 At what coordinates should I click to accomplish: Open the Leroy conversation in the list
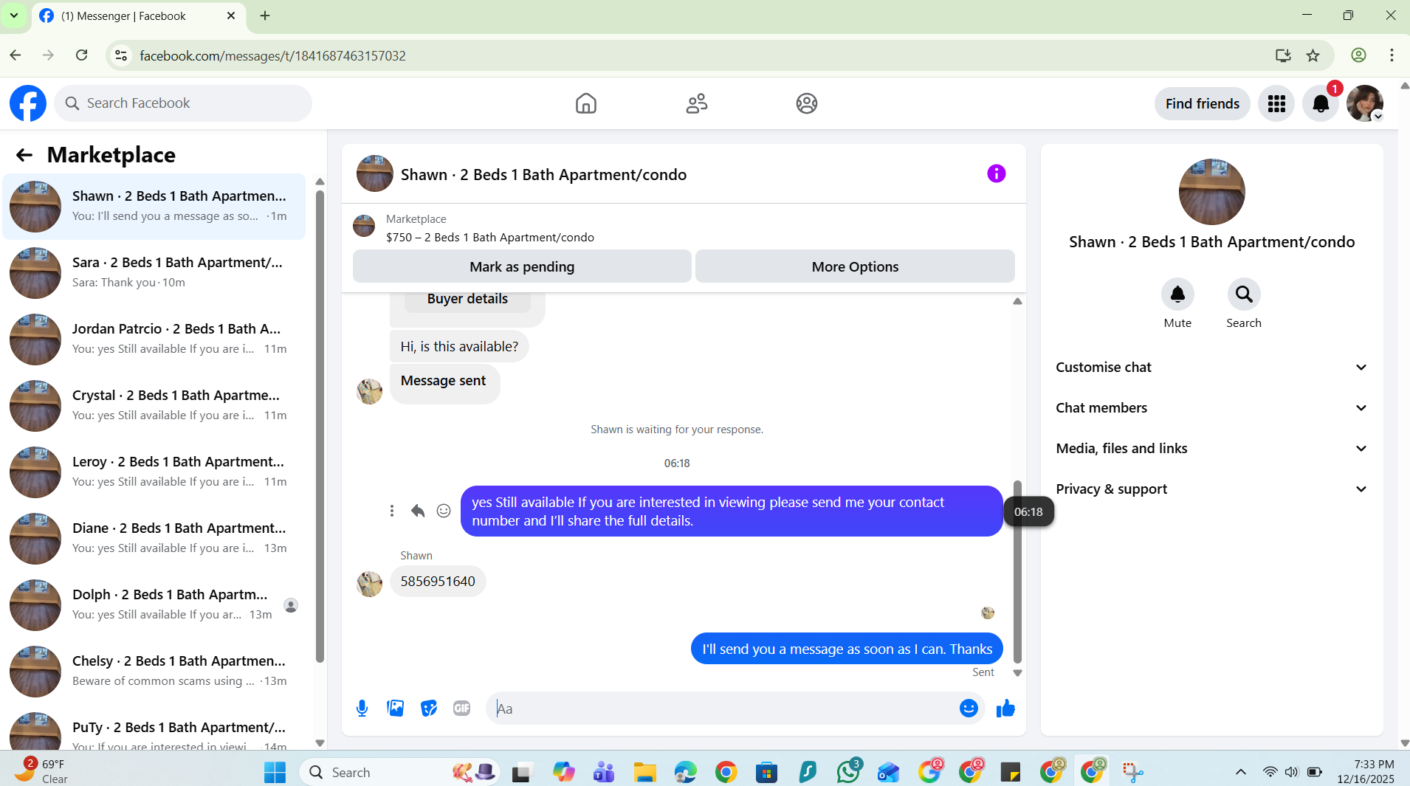click(154, 472)
